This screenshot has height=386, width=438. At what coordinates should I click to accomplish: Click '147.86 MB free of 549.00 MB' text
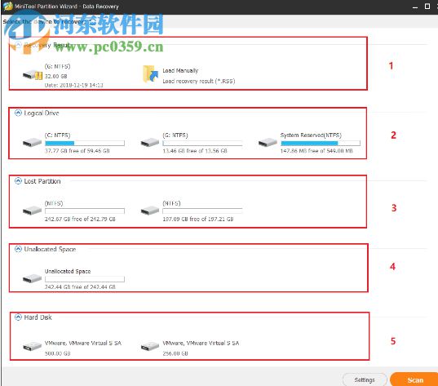316,151
